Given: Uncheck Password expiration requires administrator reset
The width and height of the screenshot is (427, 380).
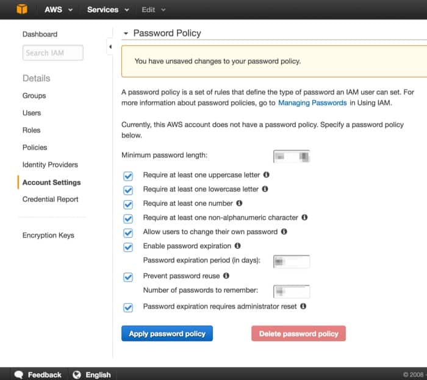Looking at the screenshot, I should pos(128,307).
